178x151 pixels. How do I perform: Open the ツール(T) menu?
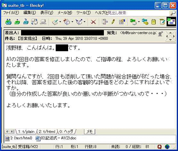(x=84, y=13)
